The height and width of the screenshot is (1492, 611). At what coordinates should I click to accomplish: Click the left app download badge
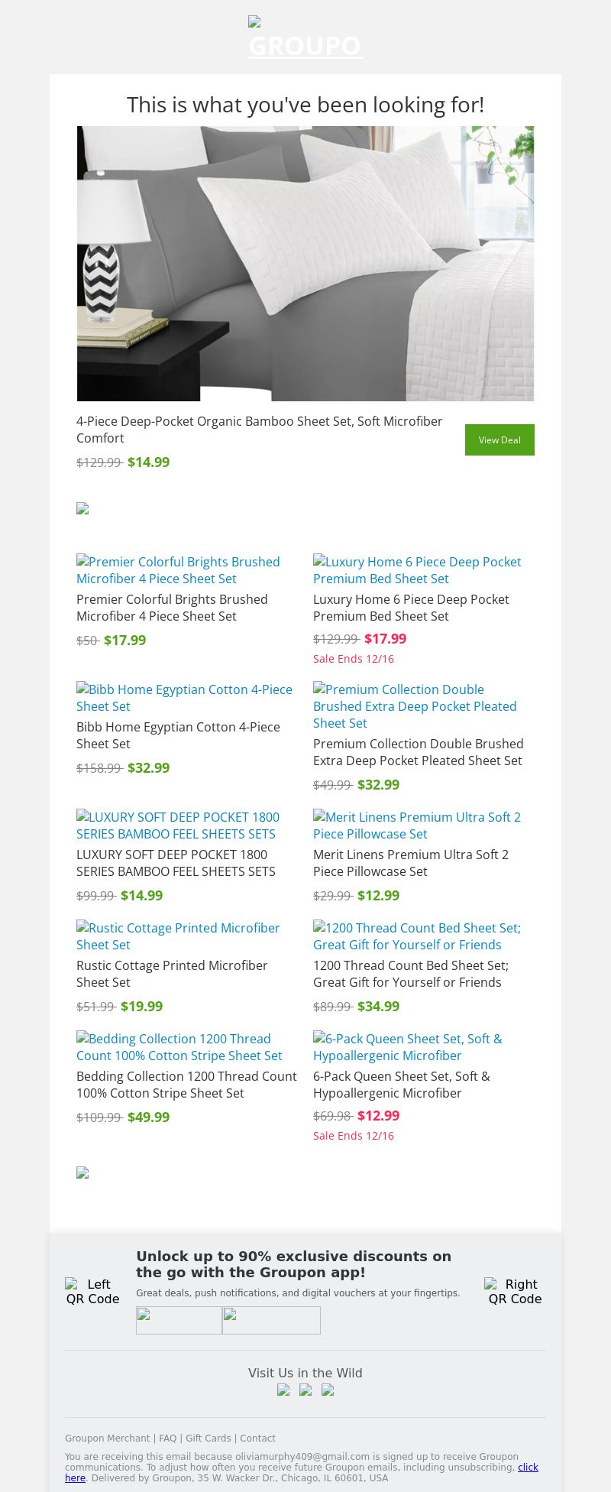pos(179,1320)
